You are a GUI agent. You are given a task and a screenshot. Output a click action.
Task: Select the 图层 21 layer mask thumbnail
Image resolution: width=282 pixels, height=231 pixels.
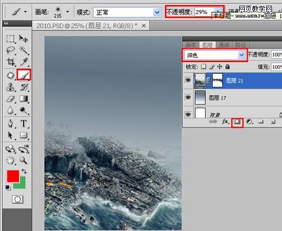pyautogui.click(x=217, y=81)
